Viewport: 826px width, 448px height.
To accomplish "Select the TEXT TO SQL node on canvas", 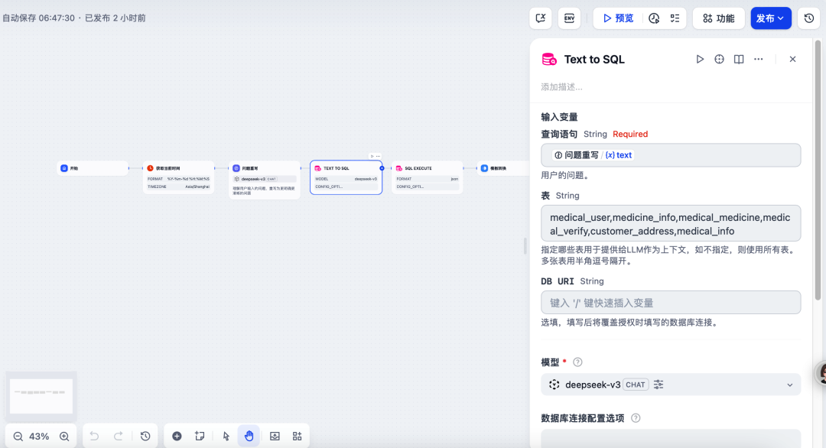I will point(346,177).
